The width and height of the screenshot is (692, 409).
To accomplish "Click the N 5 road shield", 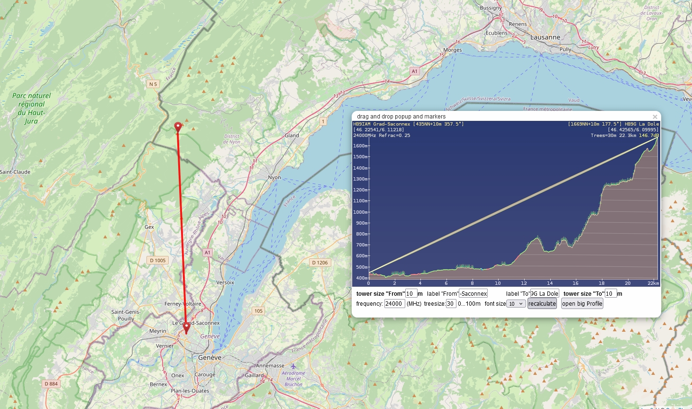I will pyautogui.click(x=153, y=84).
